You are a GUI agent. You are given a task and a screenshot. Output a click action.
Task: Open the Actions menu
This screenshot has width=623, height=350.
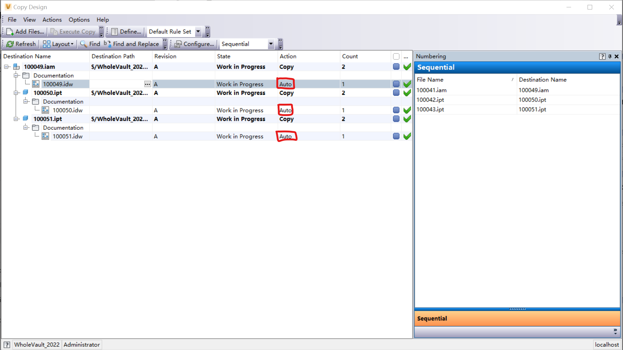(52, 20)
